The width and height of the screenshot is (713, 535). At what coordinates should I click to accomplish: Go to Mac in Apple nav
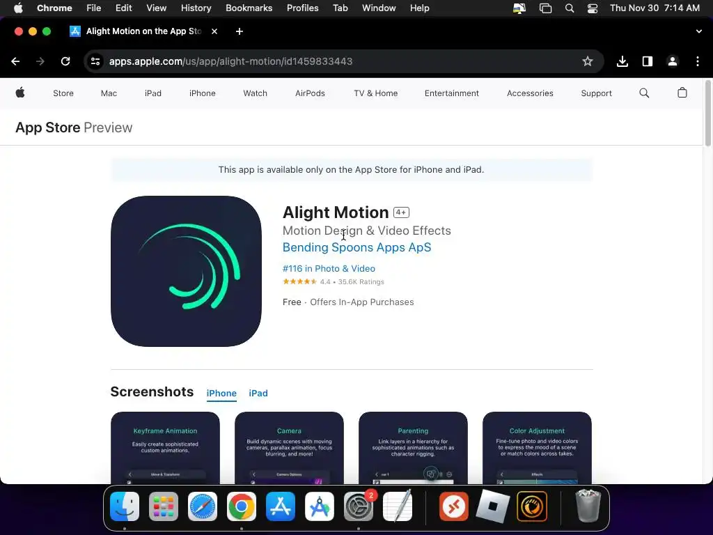[x=109, y=93]
